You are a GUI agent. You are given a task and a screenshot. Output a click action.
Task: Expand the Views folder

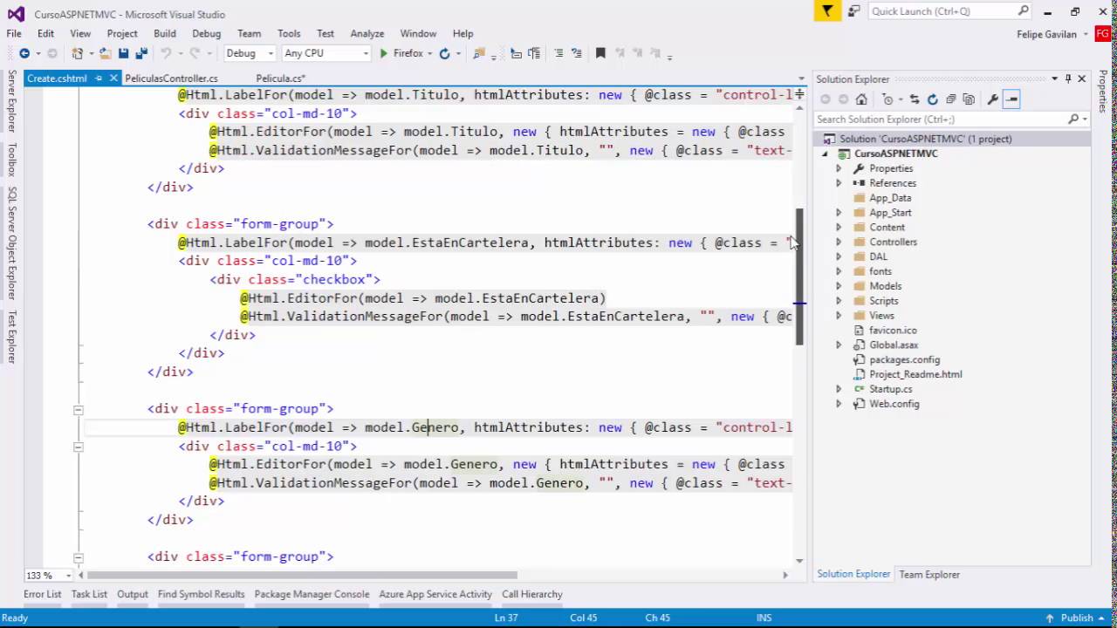(839, 316)
